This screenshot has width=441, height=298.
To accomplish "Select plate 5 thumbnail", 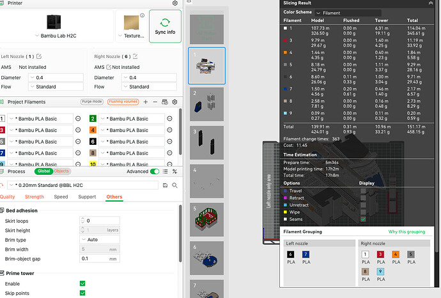I will [x=206, y=220].
